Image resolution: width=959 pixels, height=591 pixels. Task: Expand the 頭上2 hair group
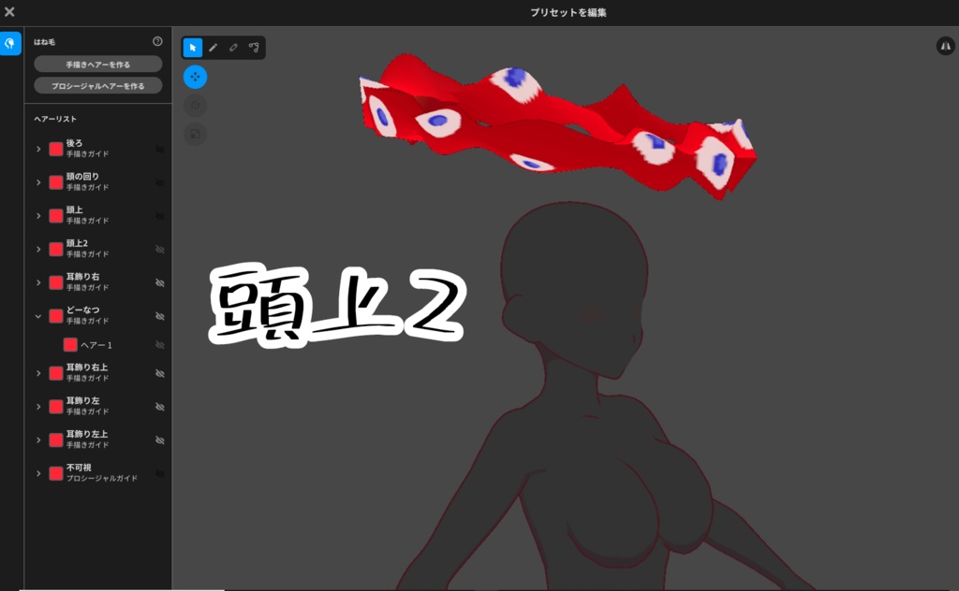coord(37,250)
